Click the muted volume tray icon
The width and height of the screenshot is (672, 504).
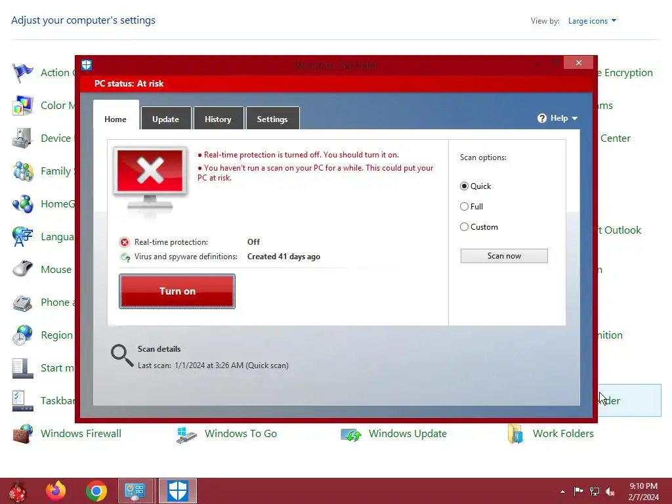pos(610,492)
